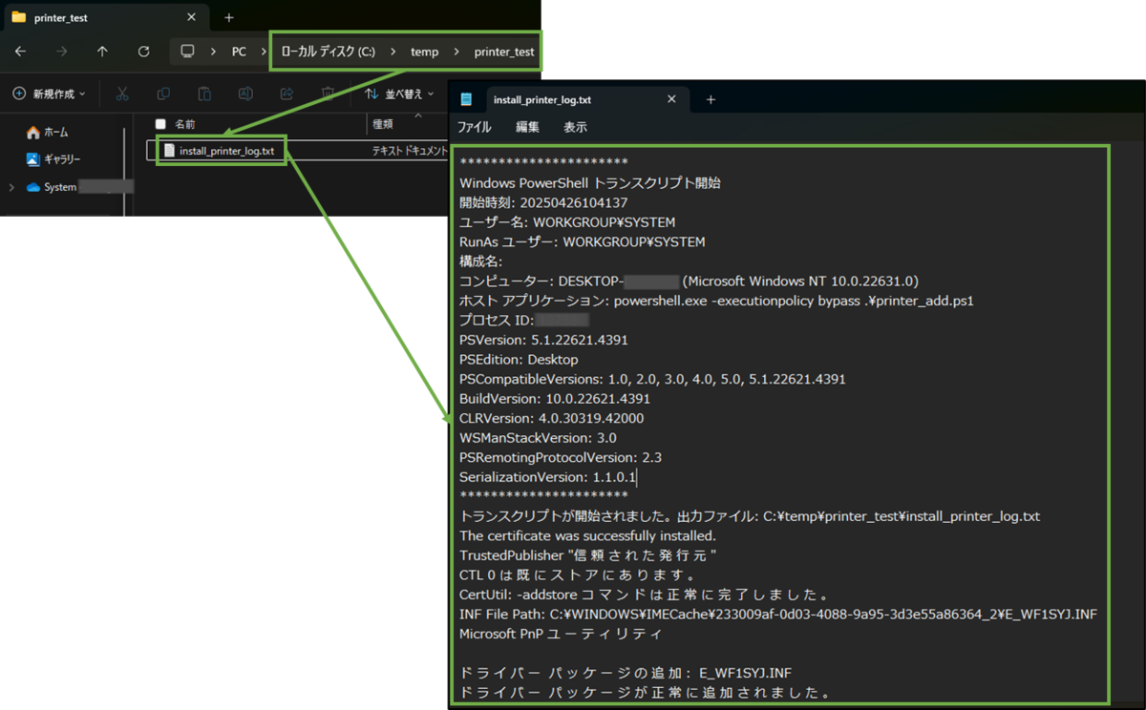
Task: Refresh the printer_test folder view
Action: (143, 52)
